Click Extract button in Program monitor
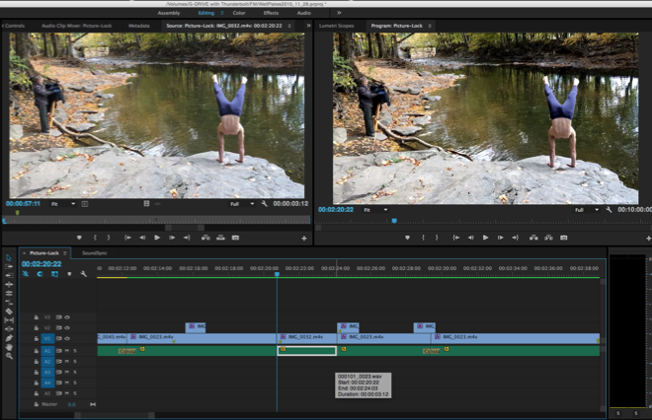Viewport: 652px width, 420px height. click(x=549, y=238)
